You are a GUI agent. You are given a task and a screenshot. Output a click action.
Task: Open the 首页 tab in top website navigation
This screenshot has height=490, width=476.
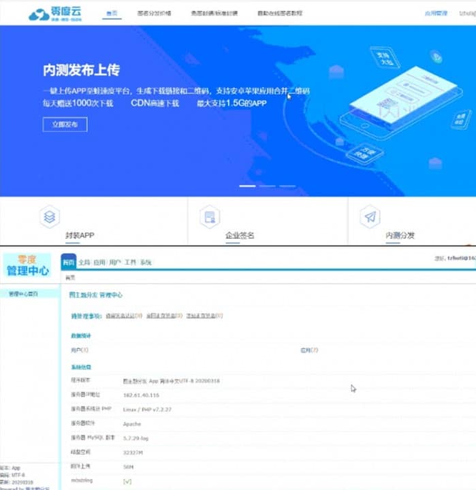(112, 13)
